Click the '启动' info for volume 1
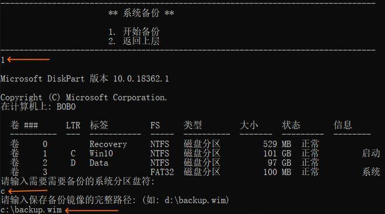This screenshot has height=214, width=385. [371, 154]
